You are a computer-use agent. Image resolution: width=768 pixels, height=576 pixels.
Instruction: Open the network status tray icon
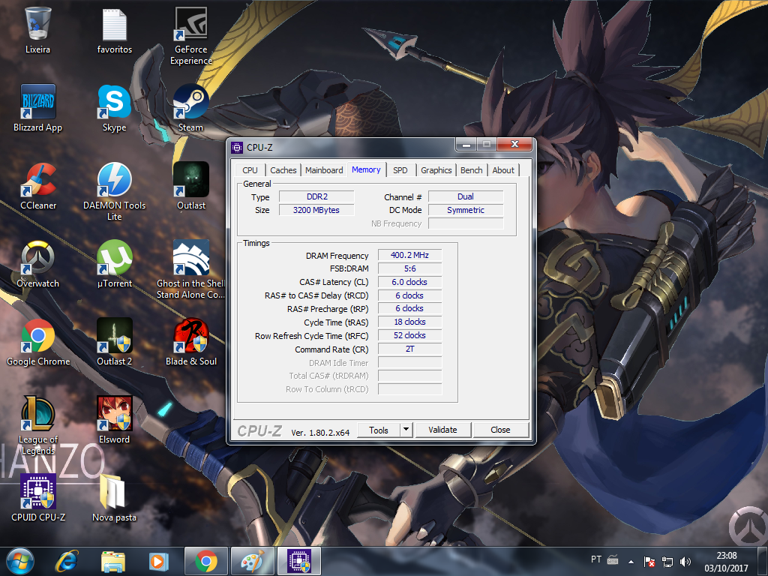point(667,562)
